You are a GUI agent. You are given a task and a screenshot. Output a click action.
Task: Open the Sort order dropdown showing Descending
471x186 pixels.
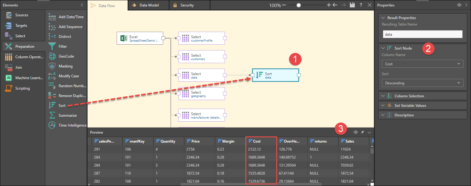pos(422,83)
